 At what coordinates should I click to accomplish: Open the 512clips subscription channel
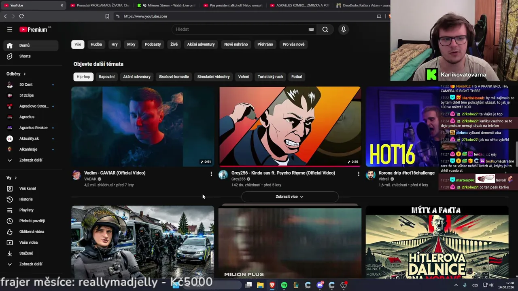(31, 95)
